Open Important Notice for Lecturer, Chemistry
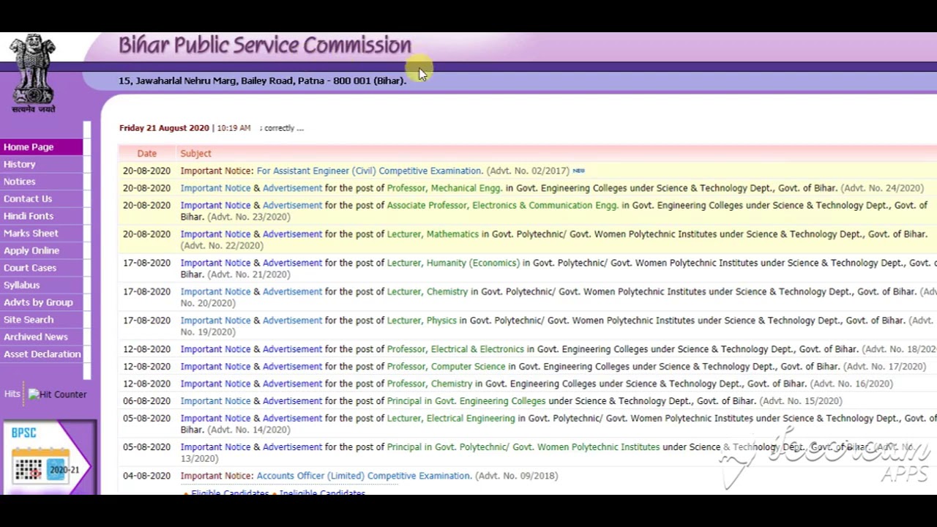 click(215, 291)
